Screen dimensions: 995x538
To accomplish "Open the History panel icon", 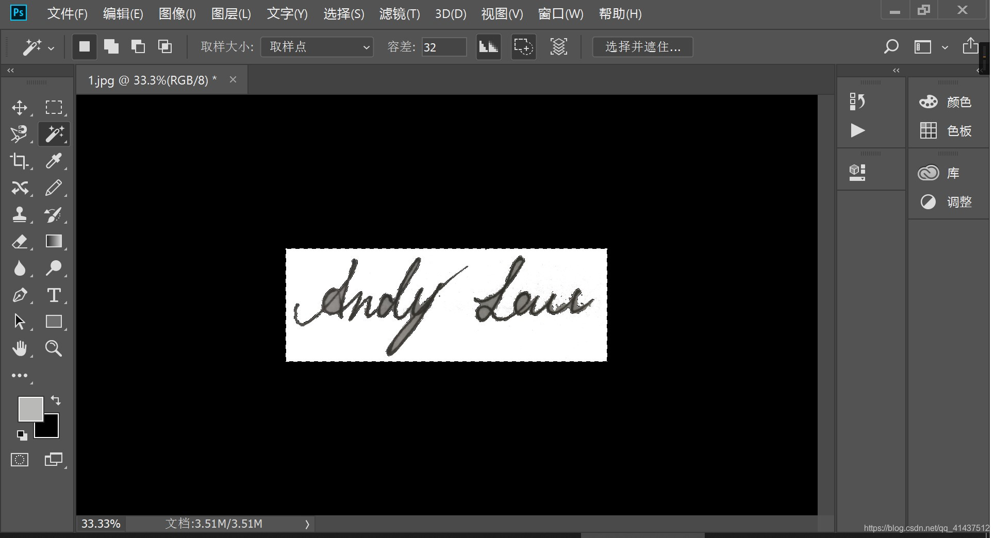I will coord(857,102).
